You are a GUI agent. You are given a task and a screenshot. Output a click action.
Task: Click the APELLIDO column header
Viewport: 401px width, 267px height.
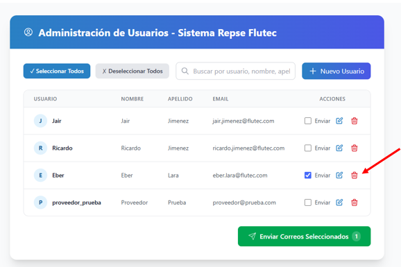pyautogui.click(x=180, y=98)
